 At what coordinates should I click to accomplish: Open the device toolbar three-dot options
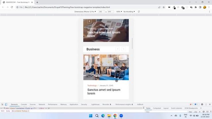(x=209, y=12)
